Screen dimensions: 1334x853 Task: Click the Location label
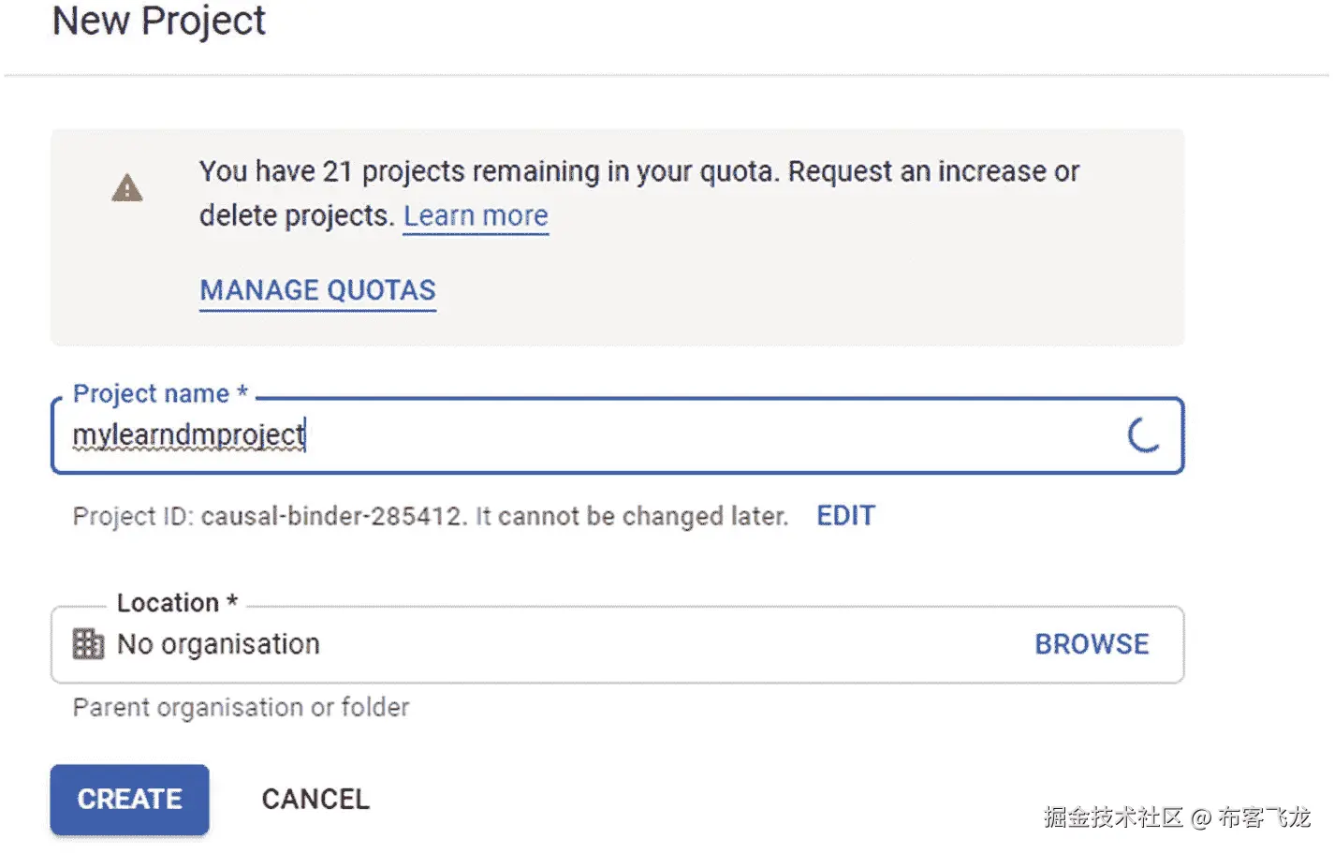(x=177, y=603)
